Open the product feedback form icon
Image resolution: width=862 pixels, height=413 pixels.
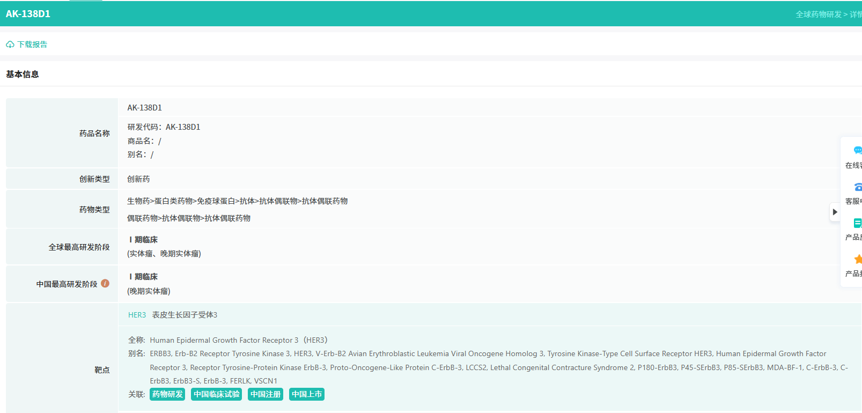[x=857, y=223]
